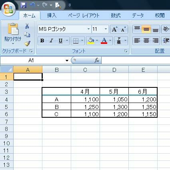Cut selection with scissors icon
This screenshot has width=170, height=170.
tap(27, 26)
